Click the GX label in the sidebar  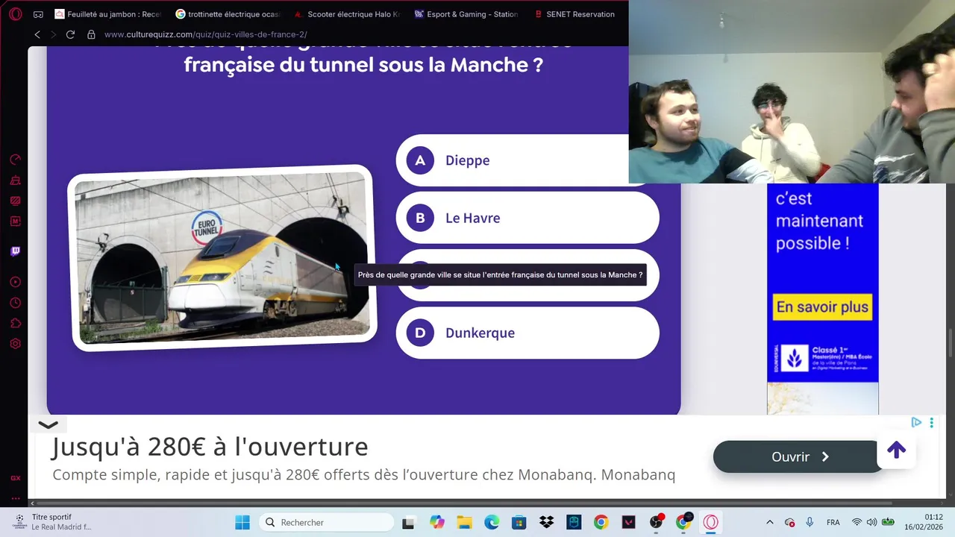tap(15, 478)
